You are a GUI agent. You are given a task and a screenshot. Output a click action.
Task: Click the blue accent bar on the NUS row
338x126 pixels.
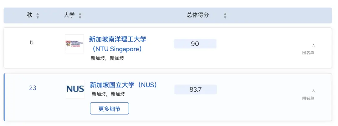(5, 97)
